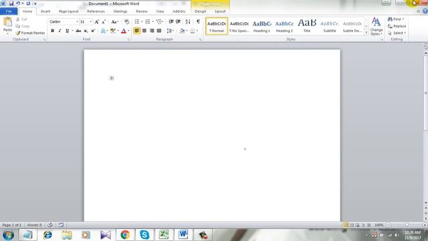The width and height of the screenshot is (428, 241).
Task: Switch to the Page Layout tab
Action: point(68,11)
